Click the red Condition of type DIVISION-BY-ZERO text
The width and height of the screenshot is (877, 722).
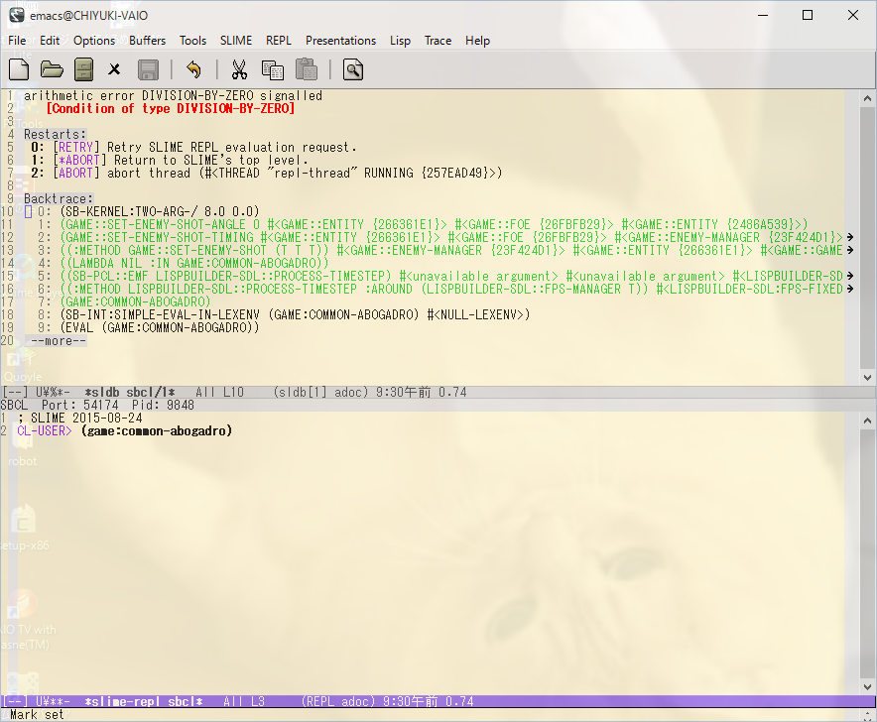[170, 108]
